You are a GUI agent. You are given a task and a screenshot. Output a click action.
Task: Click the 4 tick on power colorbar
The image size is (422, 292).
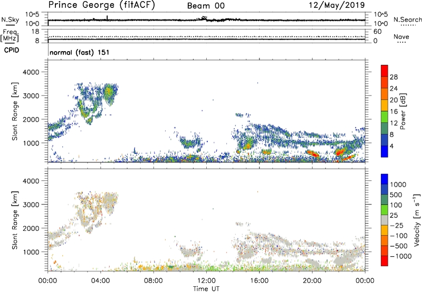(x=392, y=146)
